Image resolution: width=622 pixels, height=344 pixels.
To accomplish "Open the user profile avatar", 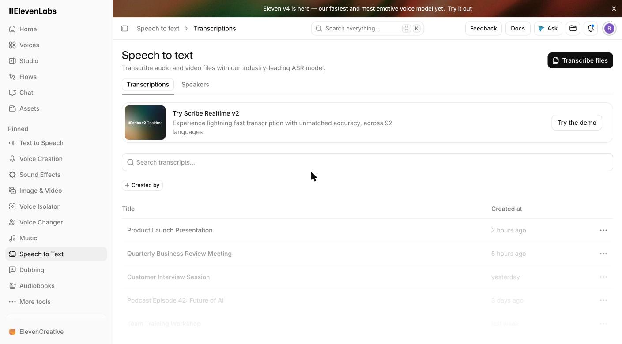I will click(609, 28).
